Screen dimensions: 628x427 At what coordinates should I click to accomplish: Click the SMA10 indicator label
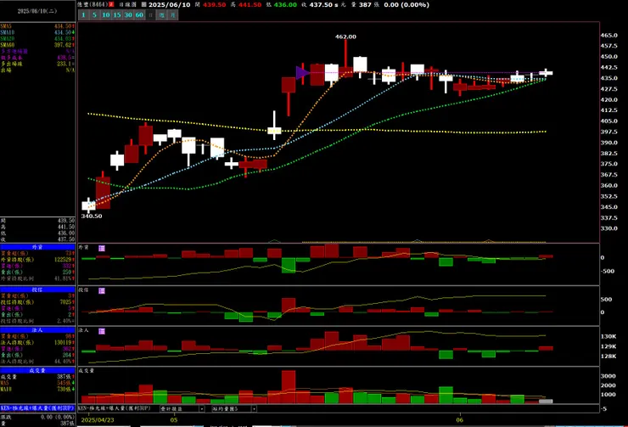click(x=7, y=32)
